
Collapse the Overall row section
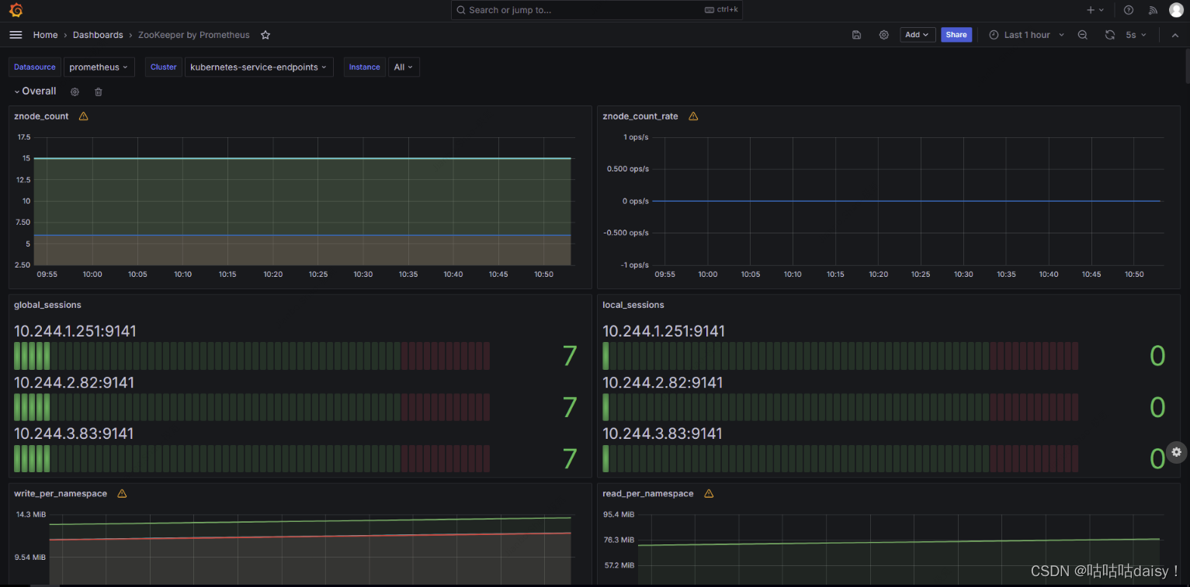tap(35, 92)
